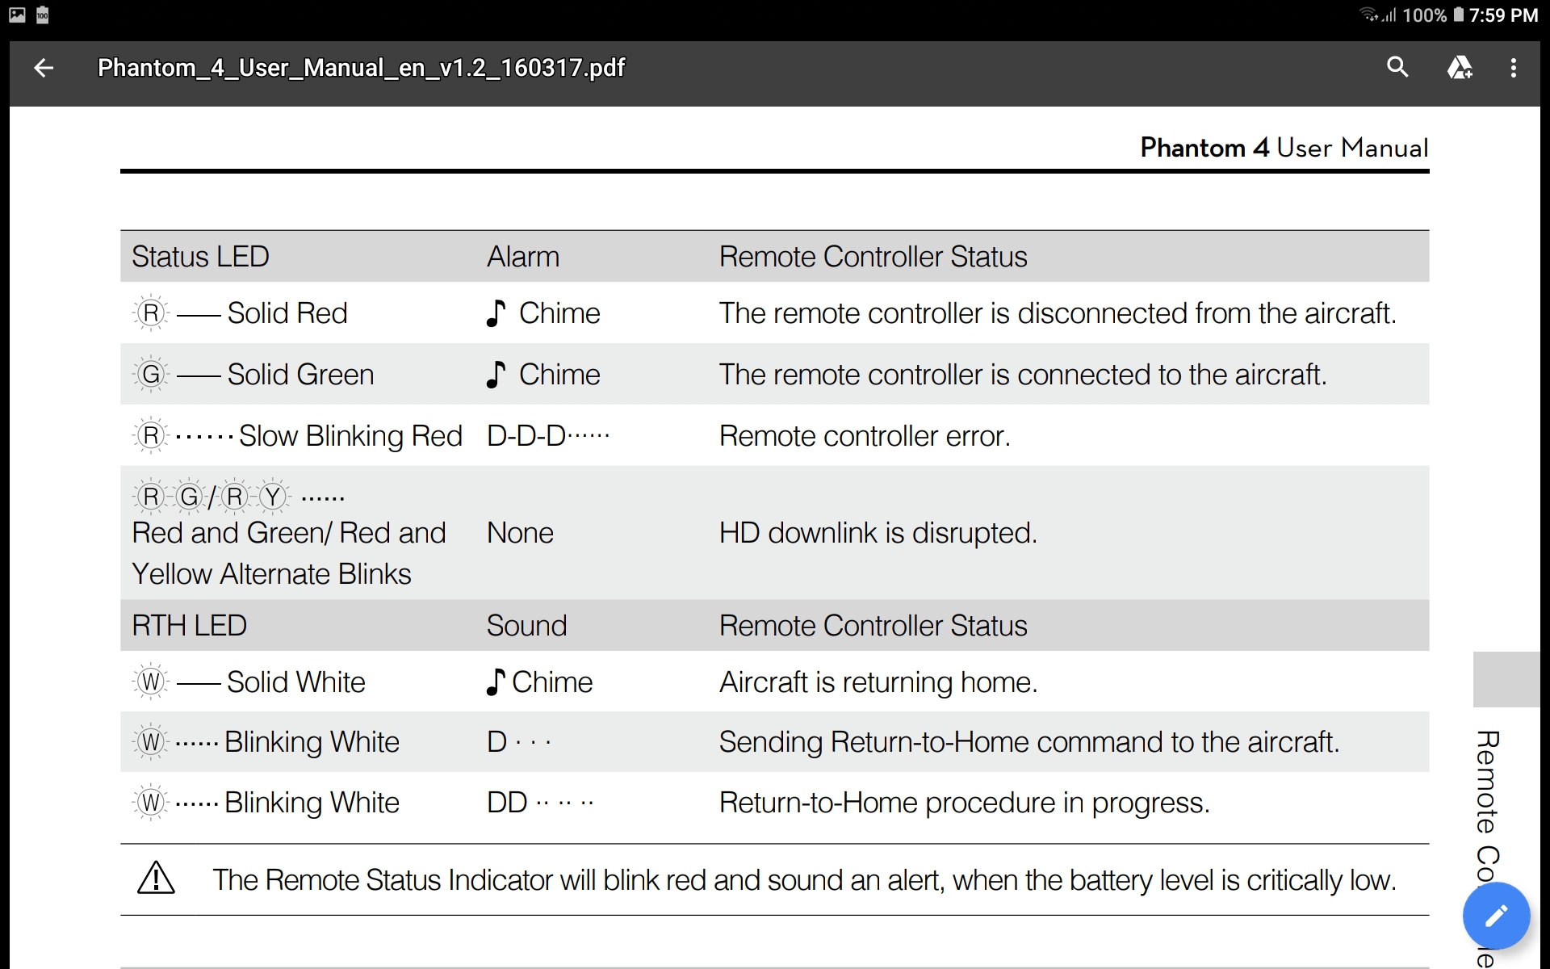Tap the warning triangle icon in the note

coord(156,878)
